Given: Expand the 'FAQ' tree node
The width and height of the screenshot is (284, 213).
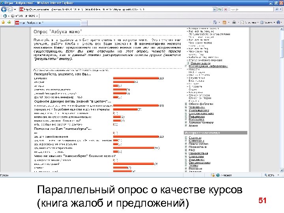Looking at the screenshot, I should (186, 150).
